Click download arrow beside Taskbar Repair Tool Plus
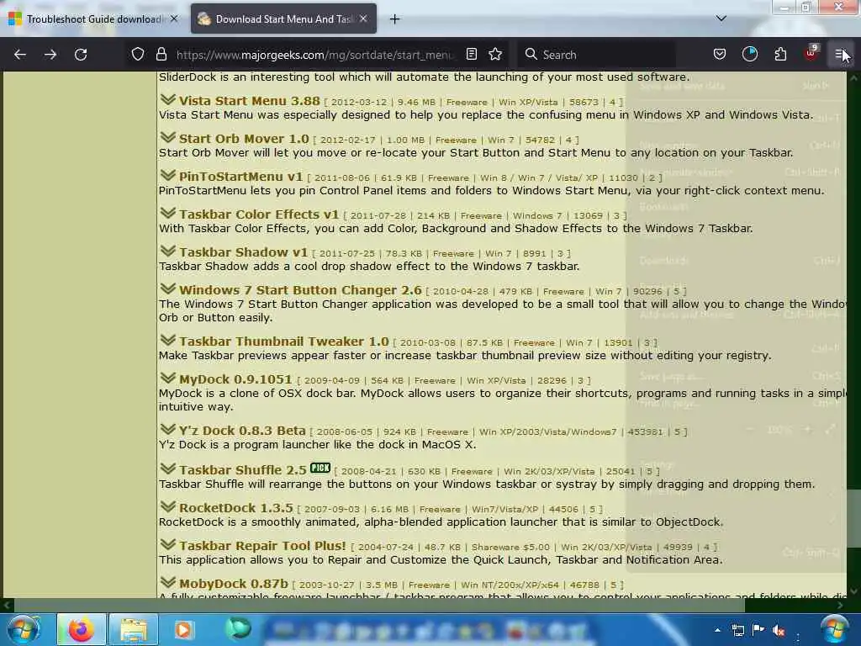 [167, 544]
